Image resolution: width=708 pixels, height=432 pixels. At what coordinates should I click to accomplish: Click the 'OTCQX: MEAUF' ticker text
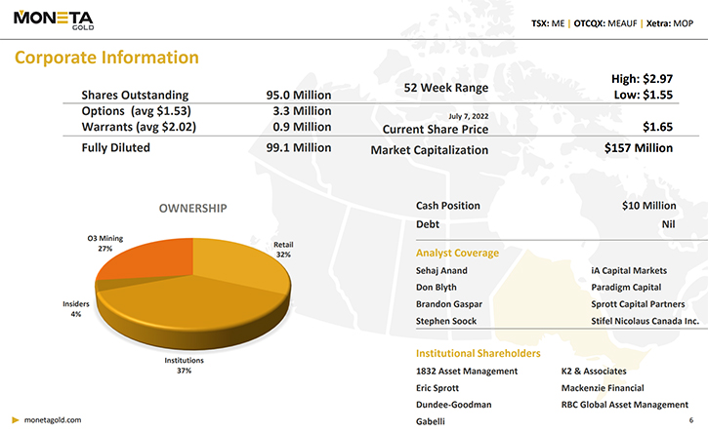605,23
